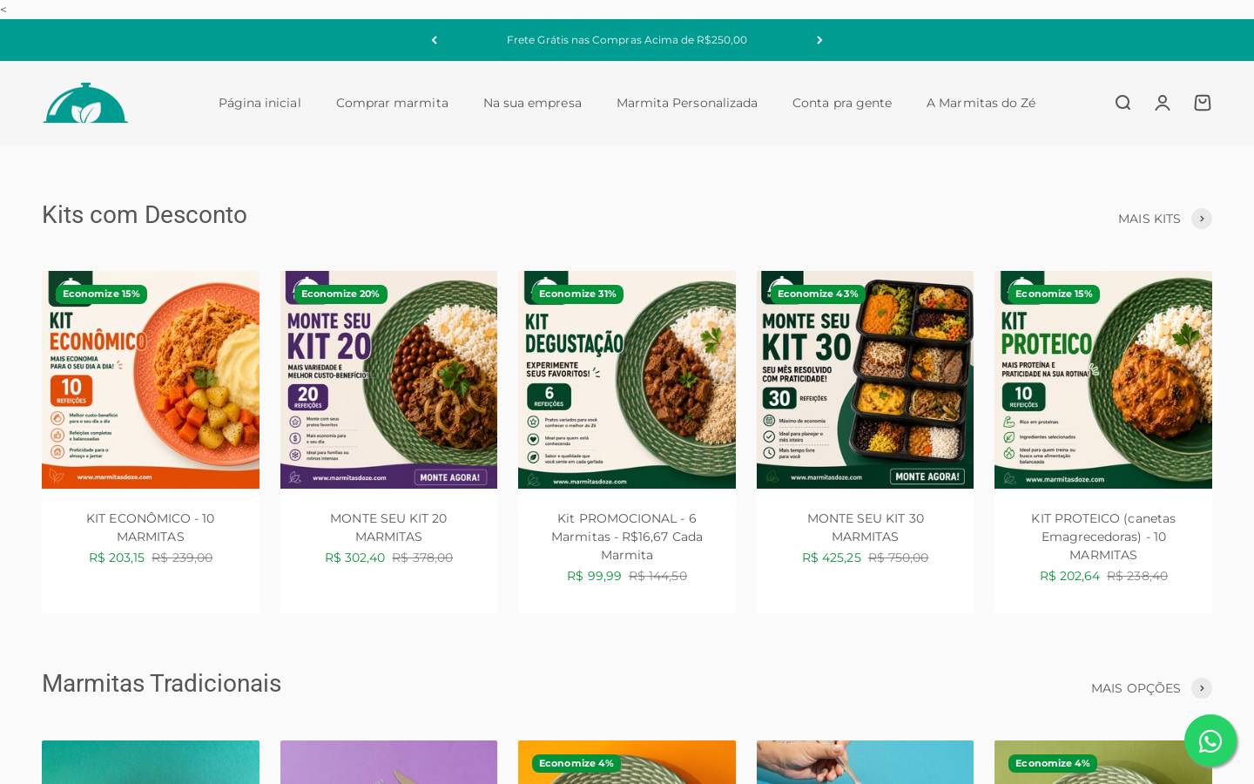Click the Economize 20% badge
This screenshot has width=1254, height=784.
(340, 294)
